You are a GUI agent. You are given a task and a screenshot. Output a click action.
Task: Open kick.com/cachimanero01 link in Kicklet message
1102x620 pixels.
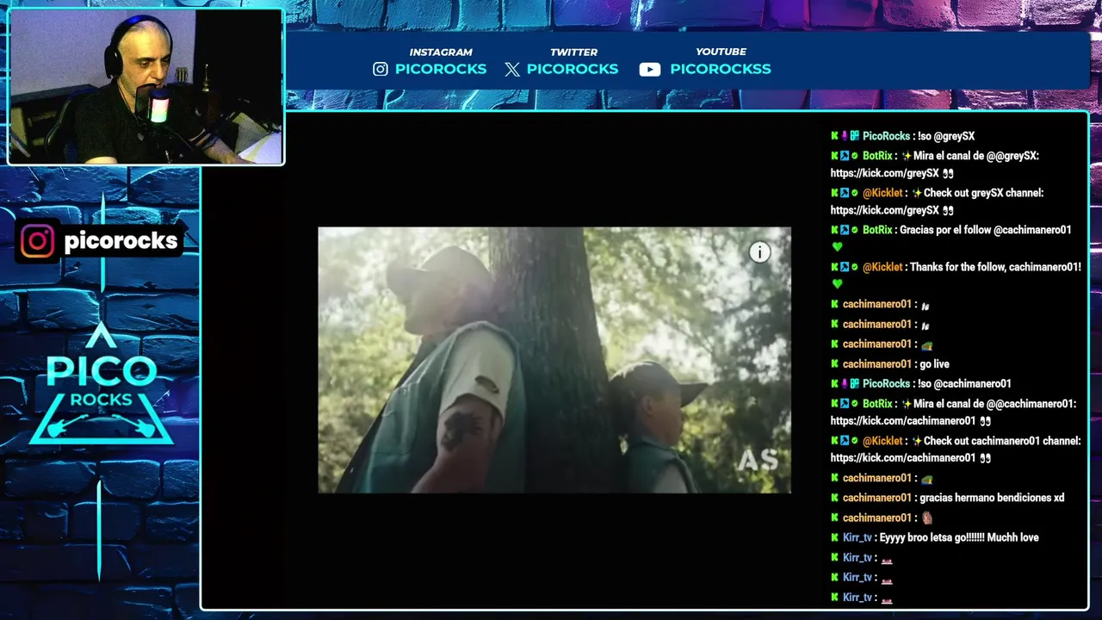tap(903, 458)
